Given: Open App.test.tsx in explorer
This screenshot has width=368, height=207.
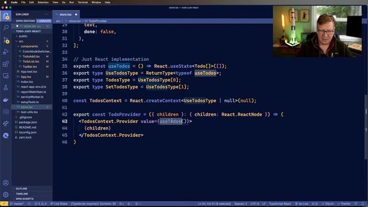Looking at the screenshot, I should tap(29, 71).
